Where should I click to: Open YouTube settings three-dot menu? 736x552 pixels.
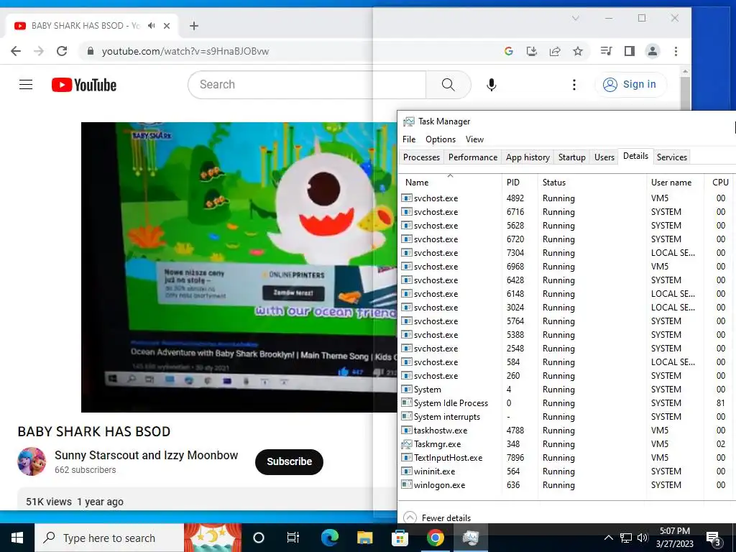(574, 85)
